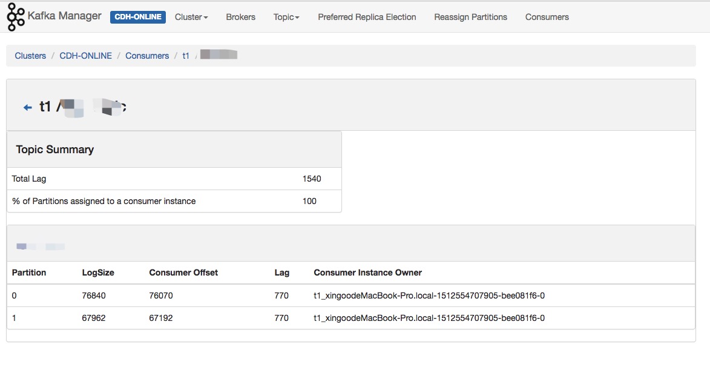Expand the Topic dropdown menu

(286, 17)
